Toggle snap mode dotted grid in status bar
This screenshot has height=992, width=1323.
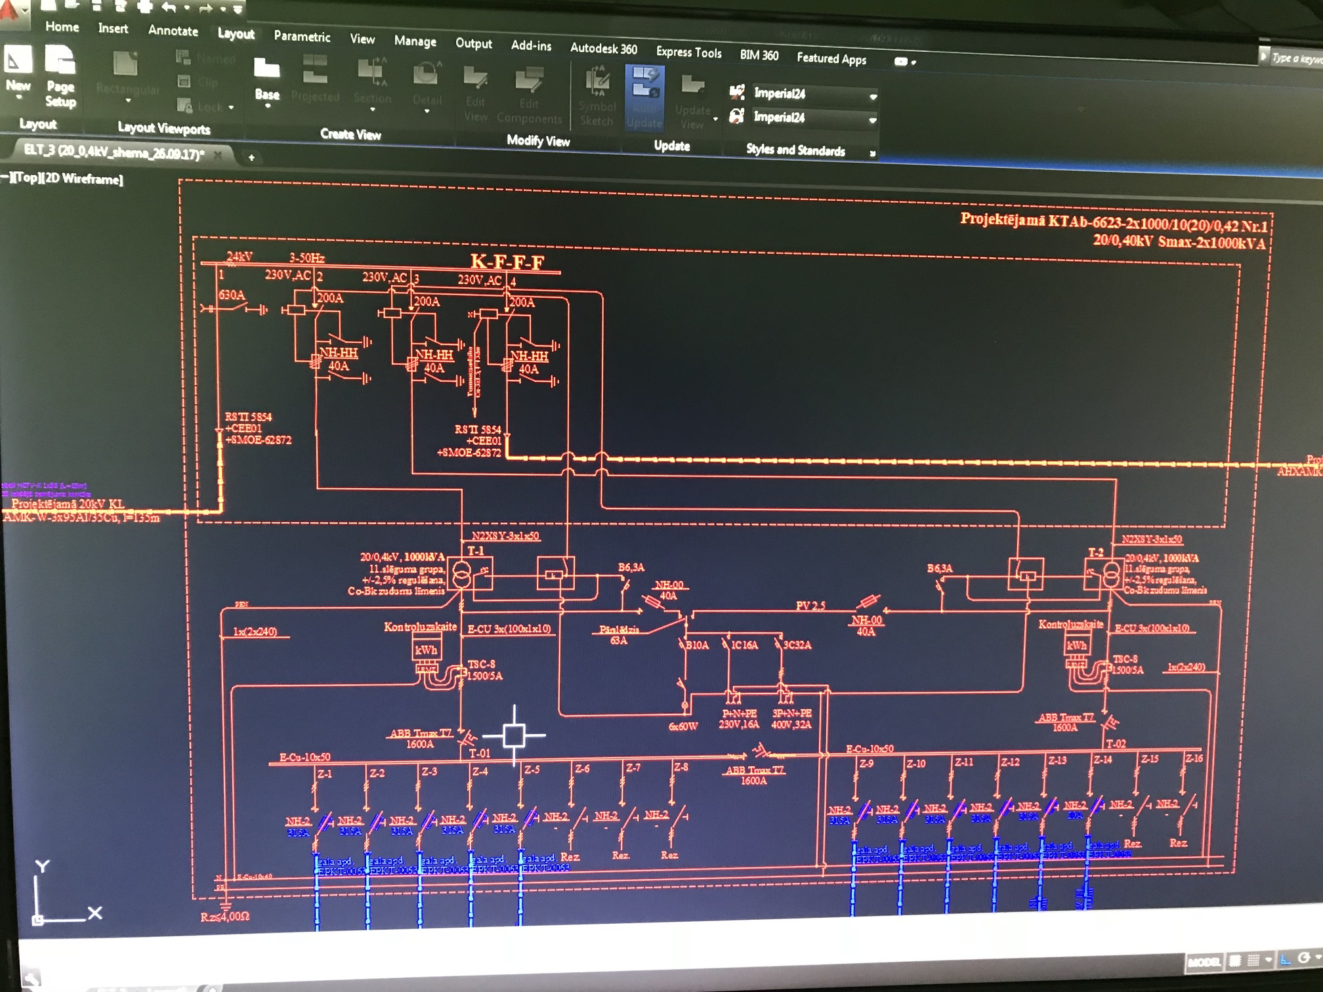point(1253,961)
